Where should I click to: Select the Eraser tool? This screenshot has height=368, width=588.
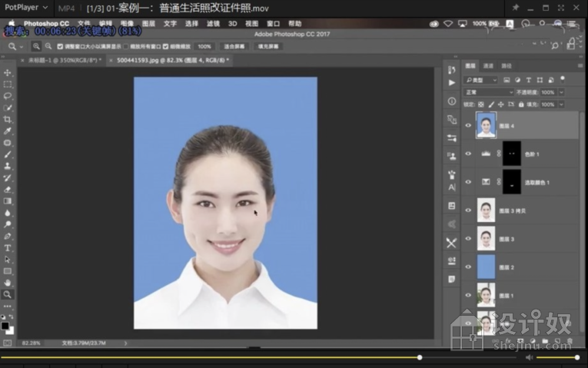click(7, 190)
